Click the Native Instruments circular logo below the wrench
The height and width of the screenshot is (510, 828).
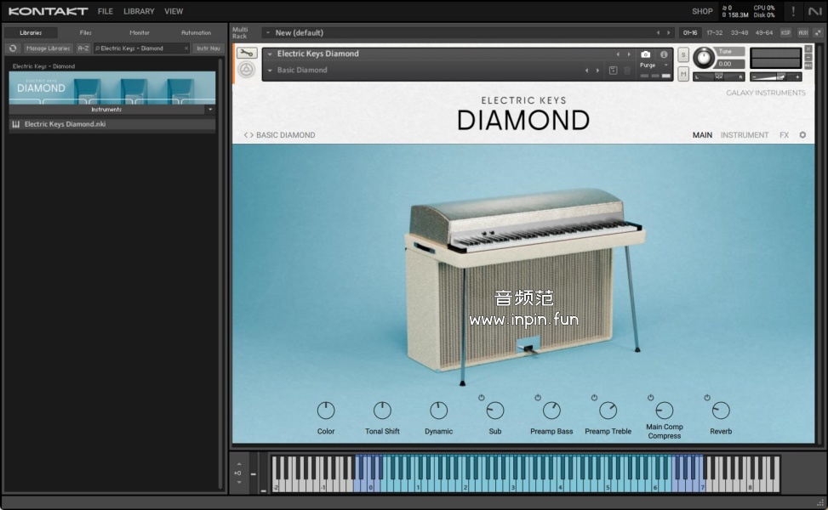point(247,70)
